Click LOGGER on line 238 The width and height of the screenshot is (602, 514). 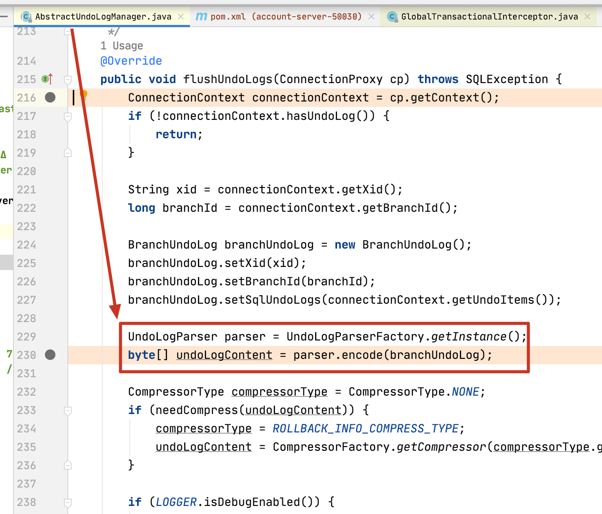pyautogui.click(x=176, y=502)
